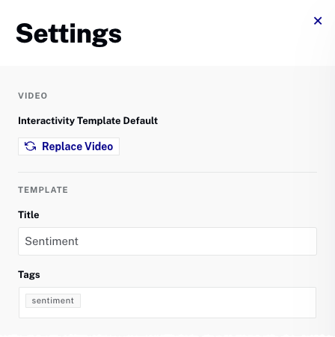Focus the Title field containing Sentiment
This screenshot has width=335, height=337.
(167, 241)
